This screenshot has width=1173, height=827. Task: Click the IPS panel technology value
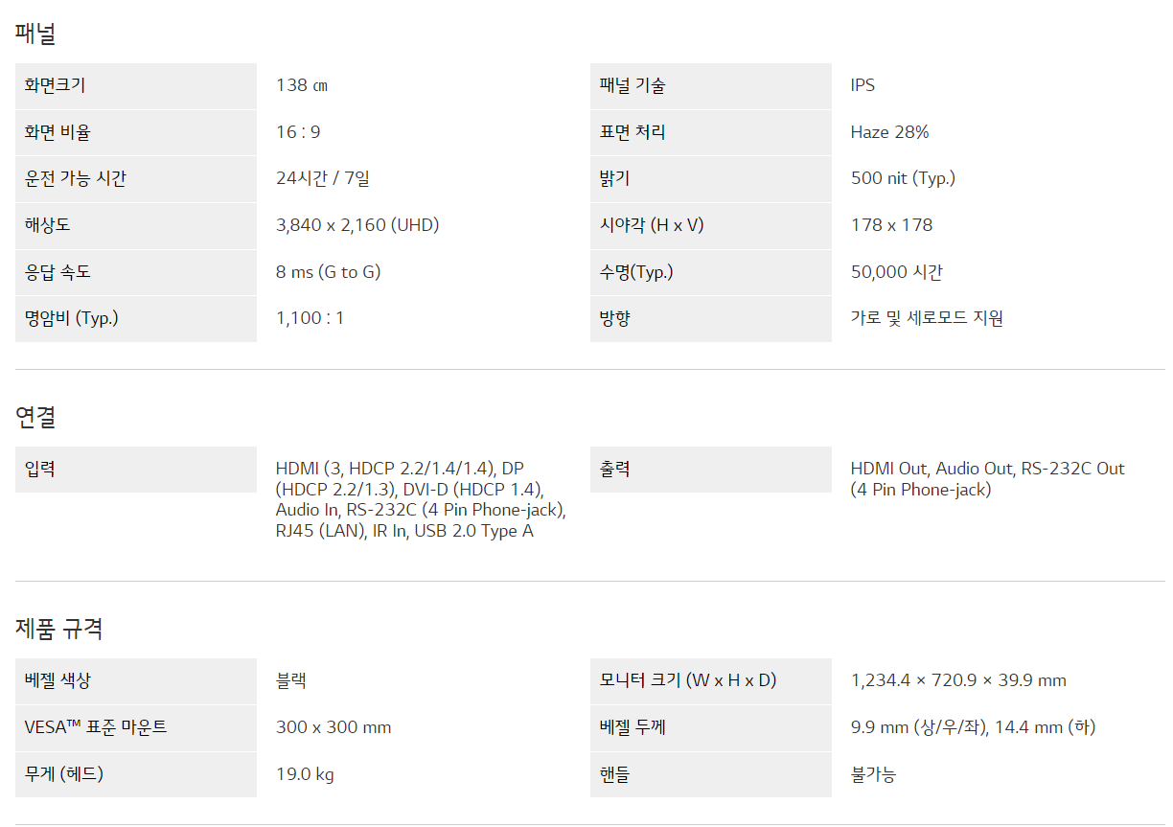tap(862, 85)
